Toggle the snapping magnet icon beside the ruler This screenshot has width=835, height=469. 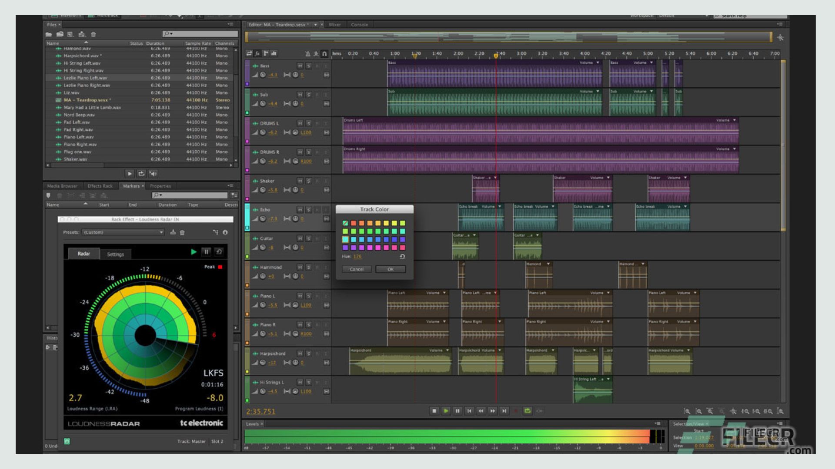point(324,54)
